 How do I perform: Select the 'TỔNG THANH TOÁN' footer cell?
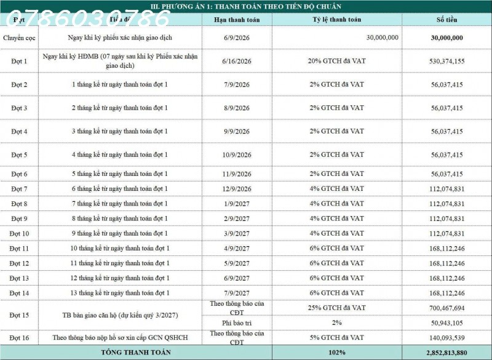coord(136,353)
